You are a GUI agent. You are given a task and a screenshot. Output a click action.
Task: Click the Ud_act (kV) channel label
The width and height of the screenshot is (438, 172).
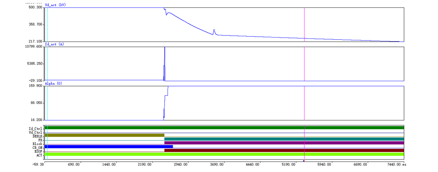coord(55,5)
